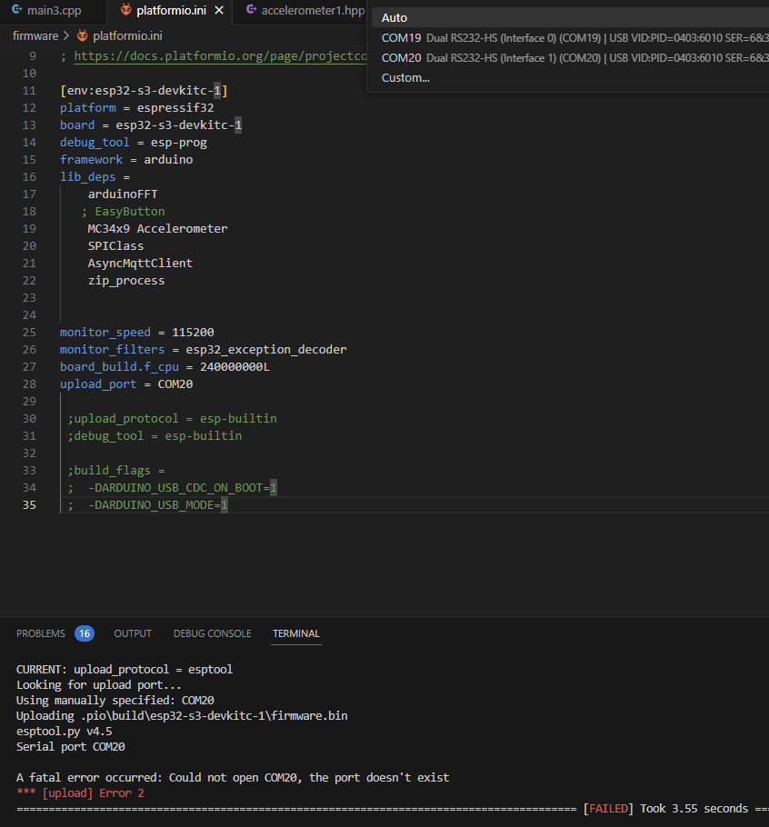Viewport: 769px width, 827px height.
Task: Click terminal line 'CURRENT: upload_protocol = esptool'
Action: (125, 669)
